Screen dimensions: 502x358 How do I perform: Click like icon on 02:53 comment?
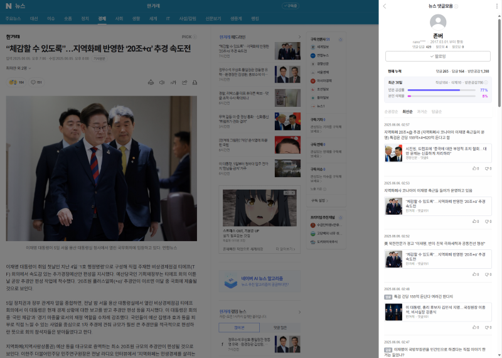tap(476, 222)
